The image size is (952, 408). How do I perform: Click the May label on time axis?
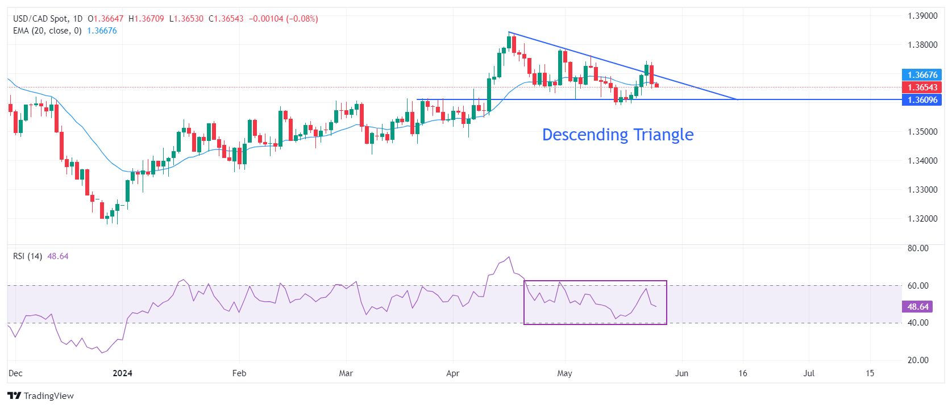(x=564, y=373)
